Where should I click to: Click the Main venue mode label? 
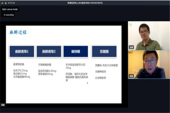pyautogui.click(x=10, y=9)
